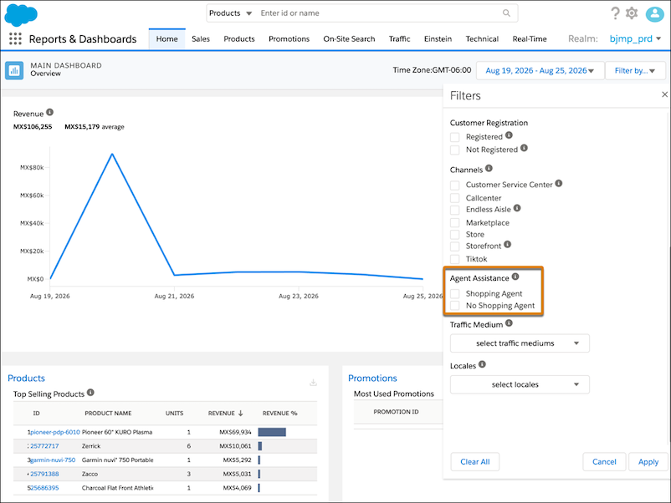Apply the selected filters

click(648, 462)
